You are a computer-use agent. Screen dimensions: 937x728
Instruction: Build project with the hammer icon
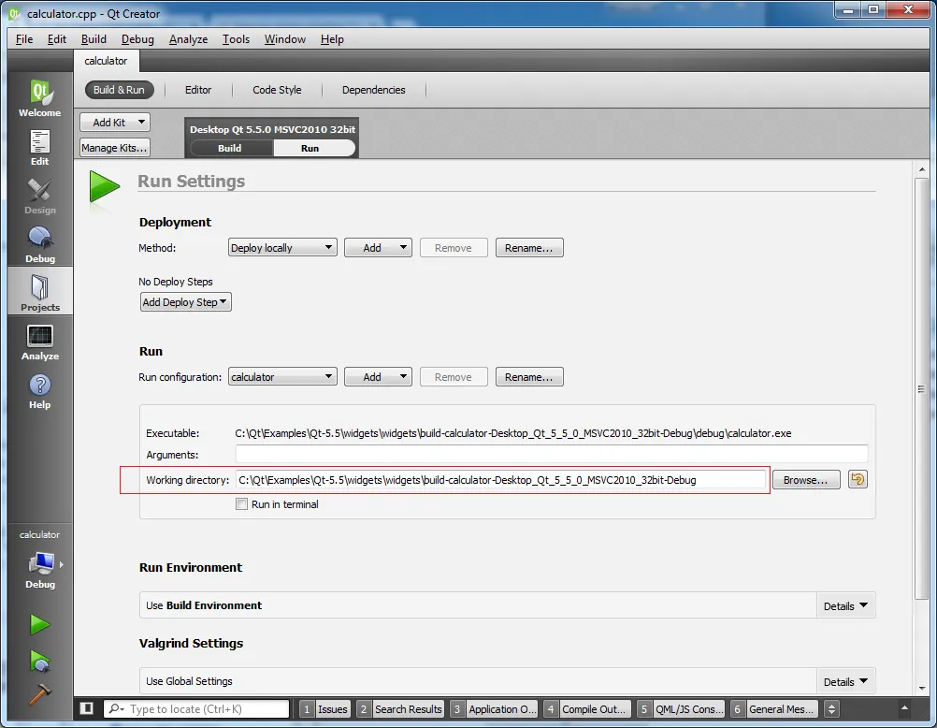click(39, 694)
